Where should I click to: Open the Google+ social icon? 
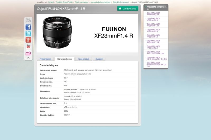tap(28, 40)
